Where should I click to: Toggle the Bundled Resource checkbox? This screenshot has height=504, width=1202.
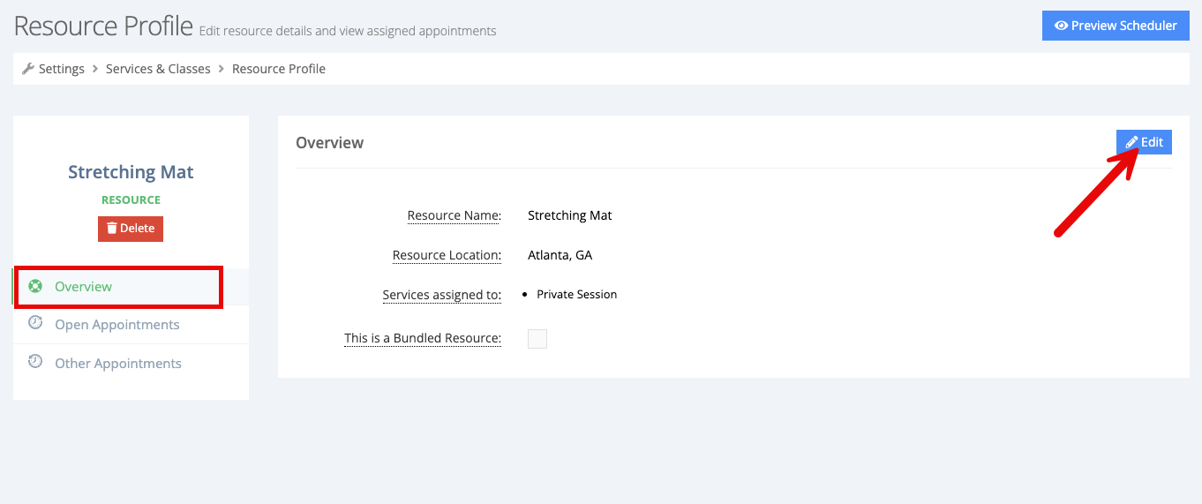coord(537,339)
